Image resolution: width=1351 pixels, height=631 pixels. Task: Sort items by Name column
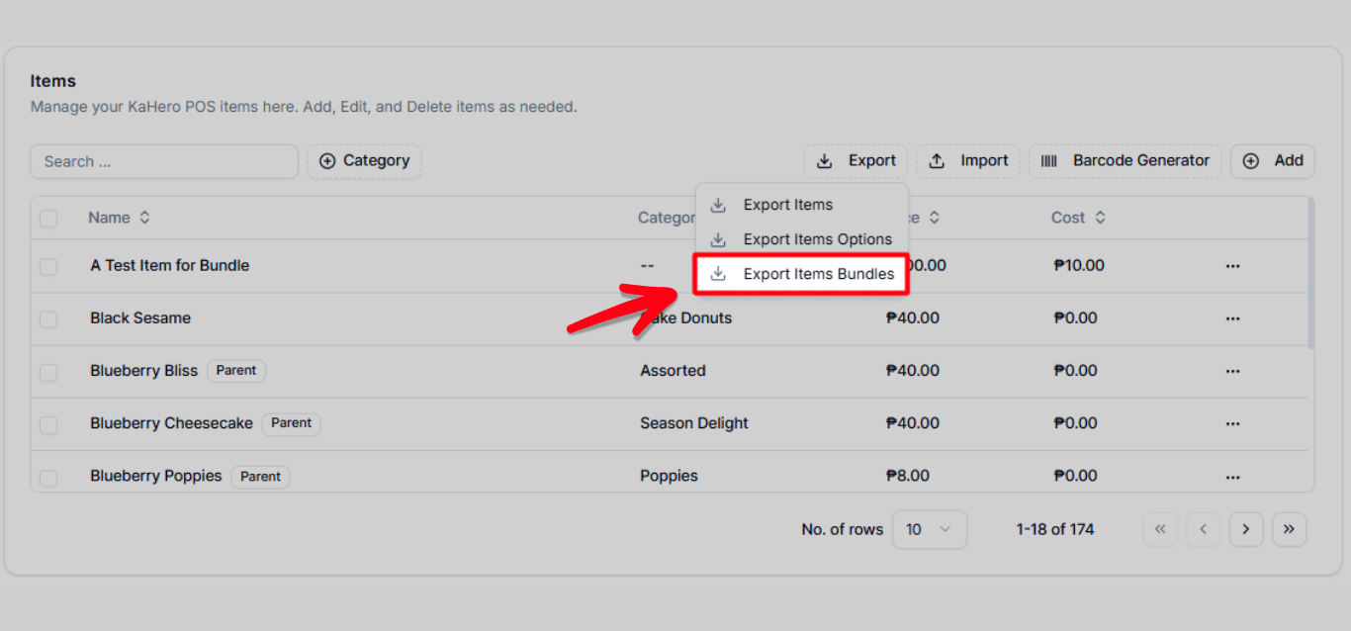click(x=119, y=218)
